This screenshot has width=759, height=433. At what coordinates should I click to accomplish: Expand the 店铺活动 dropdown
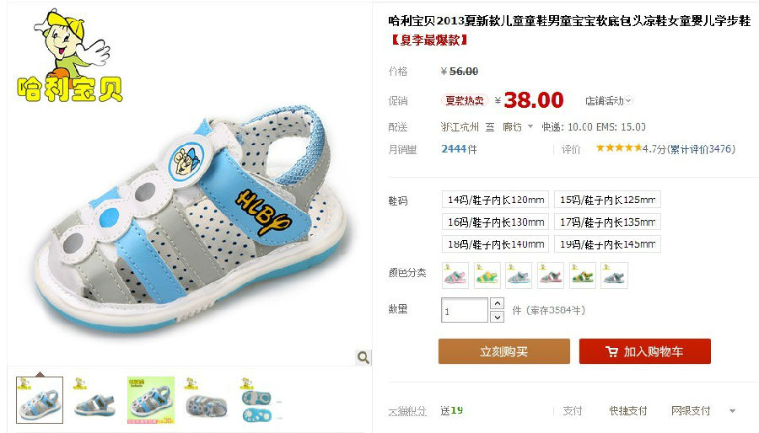coord(608,100)
